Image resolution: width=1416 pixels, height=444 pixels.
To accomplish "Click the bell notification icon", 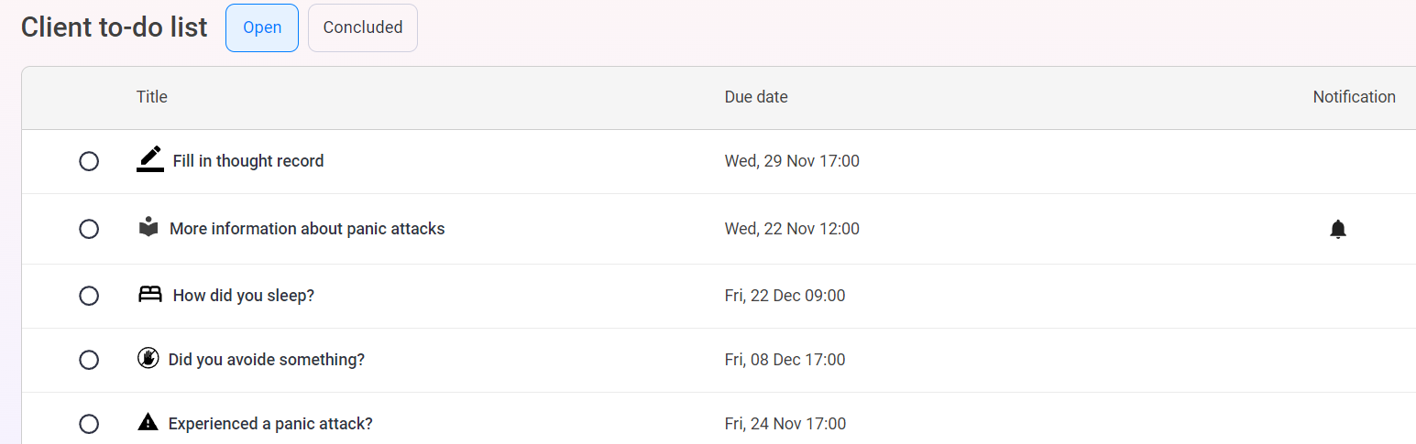I will [x=1338, y=229].
